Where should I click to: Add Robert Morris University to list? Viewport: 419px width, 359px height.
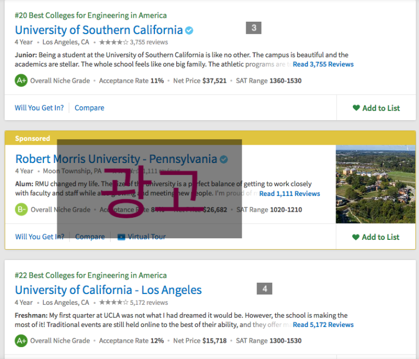[376, 237]
